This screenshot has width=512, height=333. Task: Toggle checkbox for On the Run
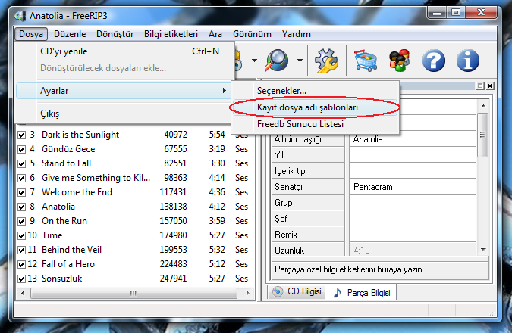[x=21, y=221]
